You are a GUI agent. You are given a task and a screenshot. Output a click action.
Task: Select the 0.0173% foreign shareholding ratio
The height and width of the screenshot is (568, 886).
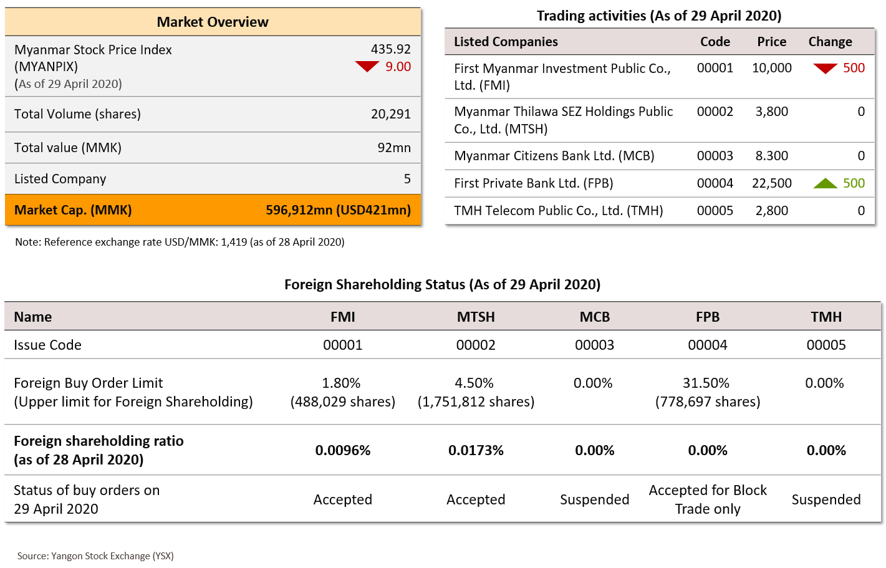476,450
